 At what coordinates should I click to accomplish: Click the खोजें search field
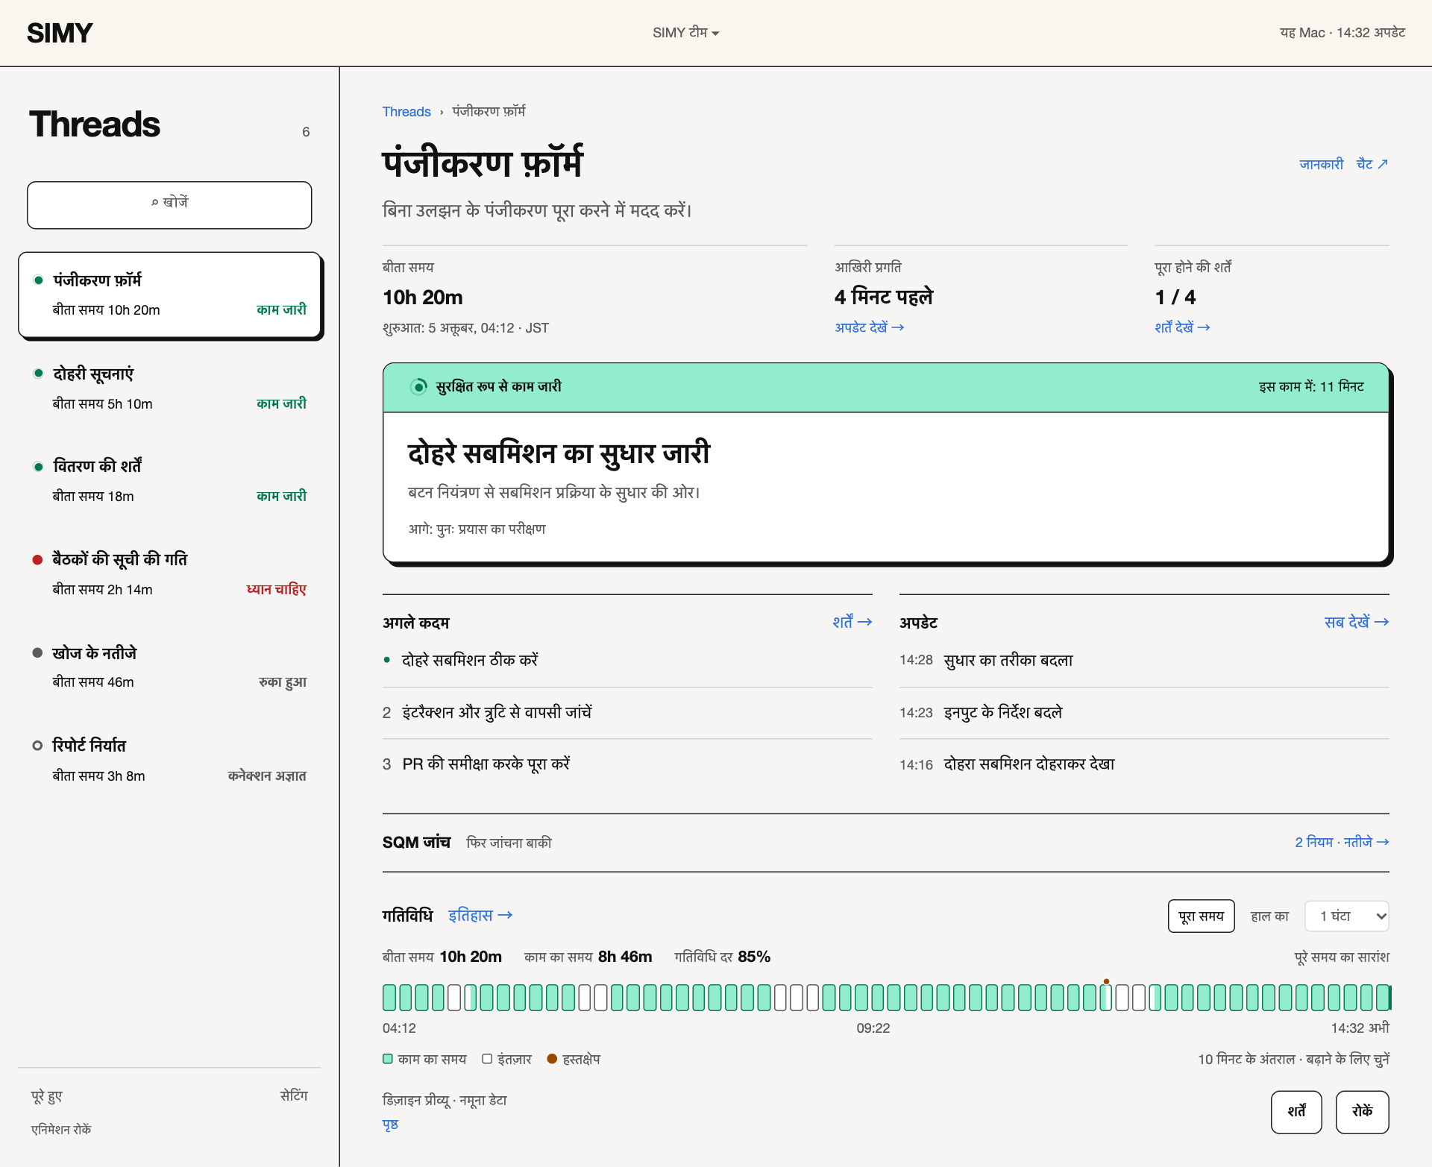pyautogui.click(x=169, y=205)
